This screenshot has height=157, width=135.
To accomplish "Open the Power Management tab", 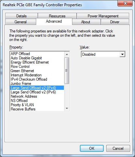I will click(103, 16).
